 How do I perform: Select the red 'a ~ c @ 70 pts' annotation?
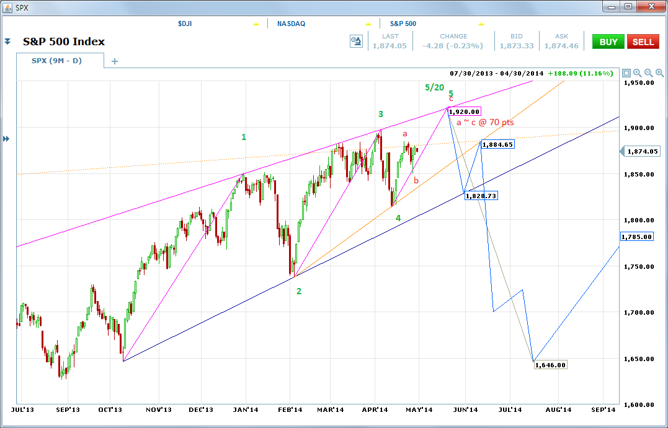coord(485,123)
